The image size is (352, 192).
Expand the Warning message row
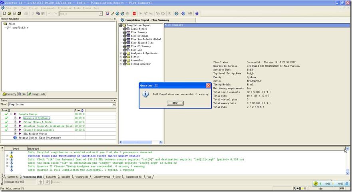pos(7,156)
